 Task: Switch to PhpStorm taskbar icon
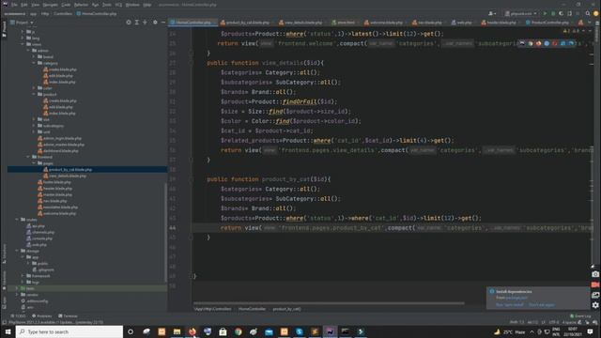coord(330,331)
